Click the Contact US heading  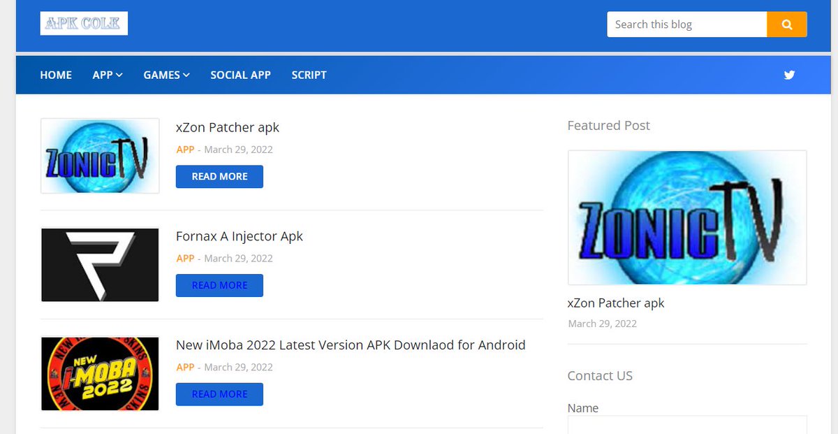(600, 376)
